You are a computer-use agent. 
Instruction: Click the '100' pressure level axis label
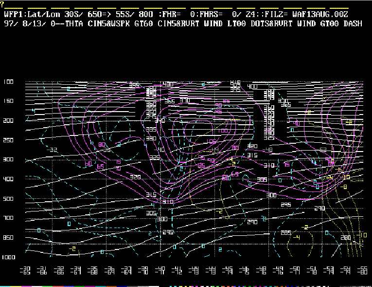(8, 82)
